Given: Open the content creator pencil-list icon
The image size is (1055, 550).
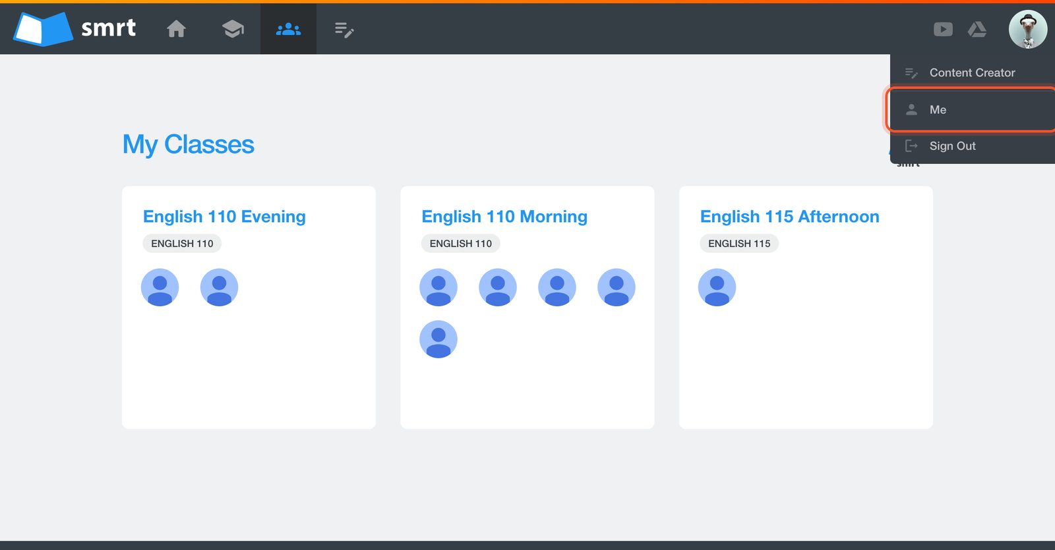Looking at the screenshot, I should [344, 30].
